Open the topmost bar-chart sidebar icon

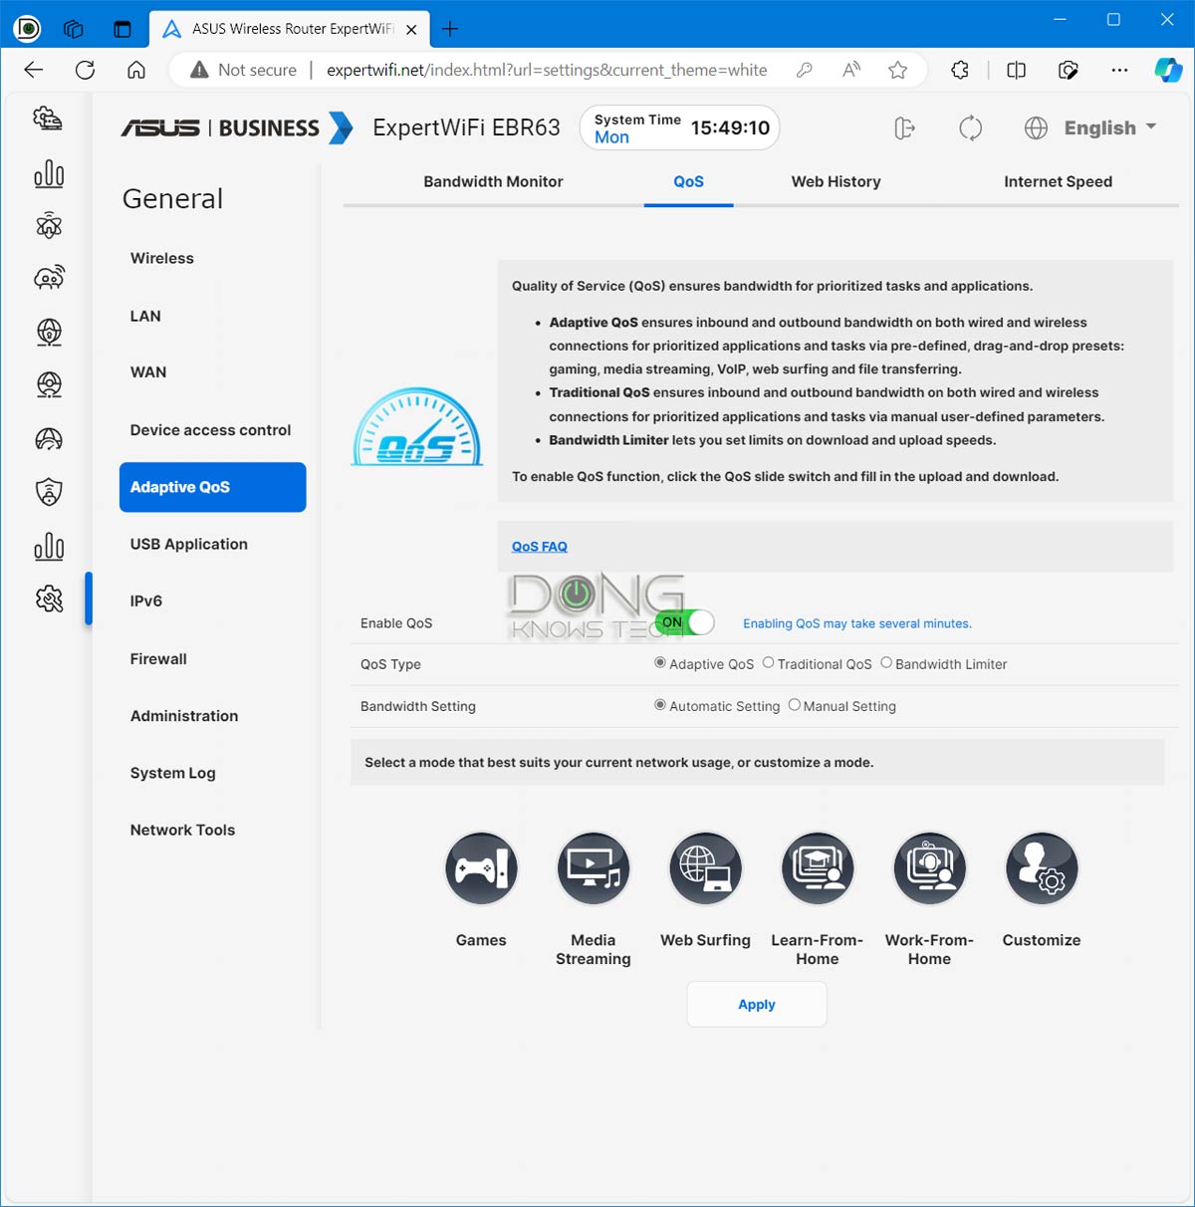pos(48,174)
